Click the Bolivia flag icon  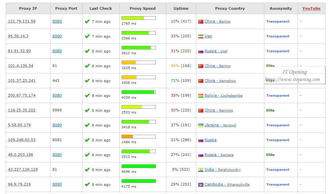point(201,96)
